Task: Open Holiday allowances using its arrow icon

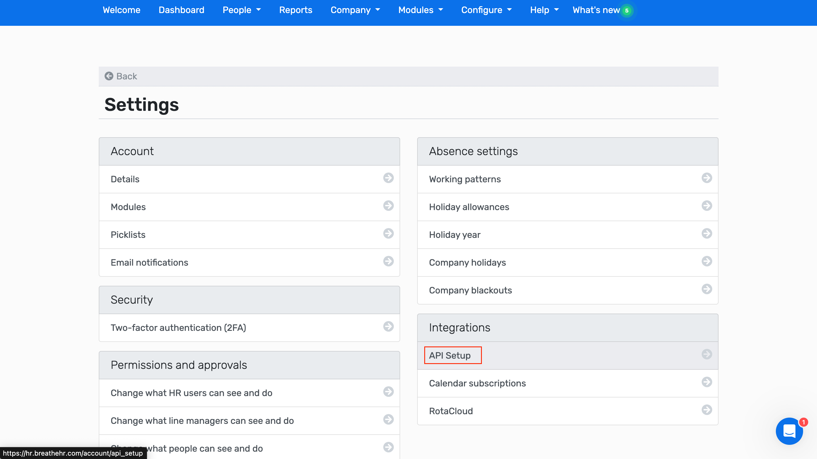Action: 707,206
